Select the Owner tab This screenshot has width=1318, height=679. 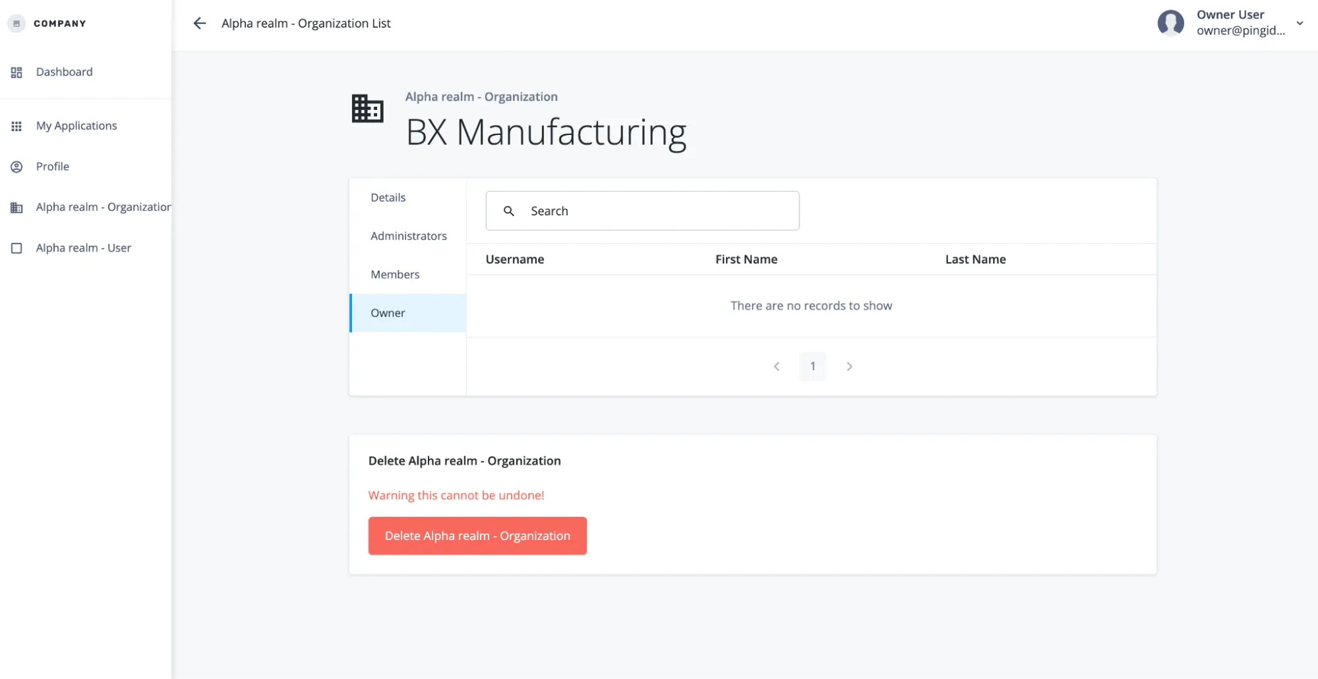(407, 313)
